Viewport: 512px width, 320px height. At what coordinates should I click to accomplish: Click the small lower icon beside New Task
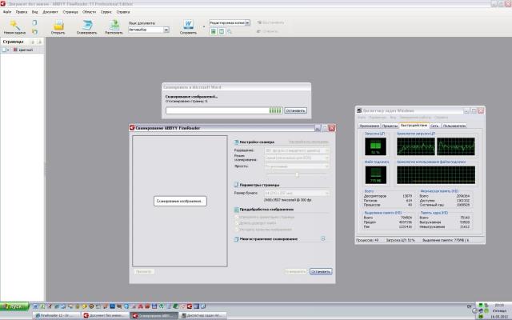point(34,31)
